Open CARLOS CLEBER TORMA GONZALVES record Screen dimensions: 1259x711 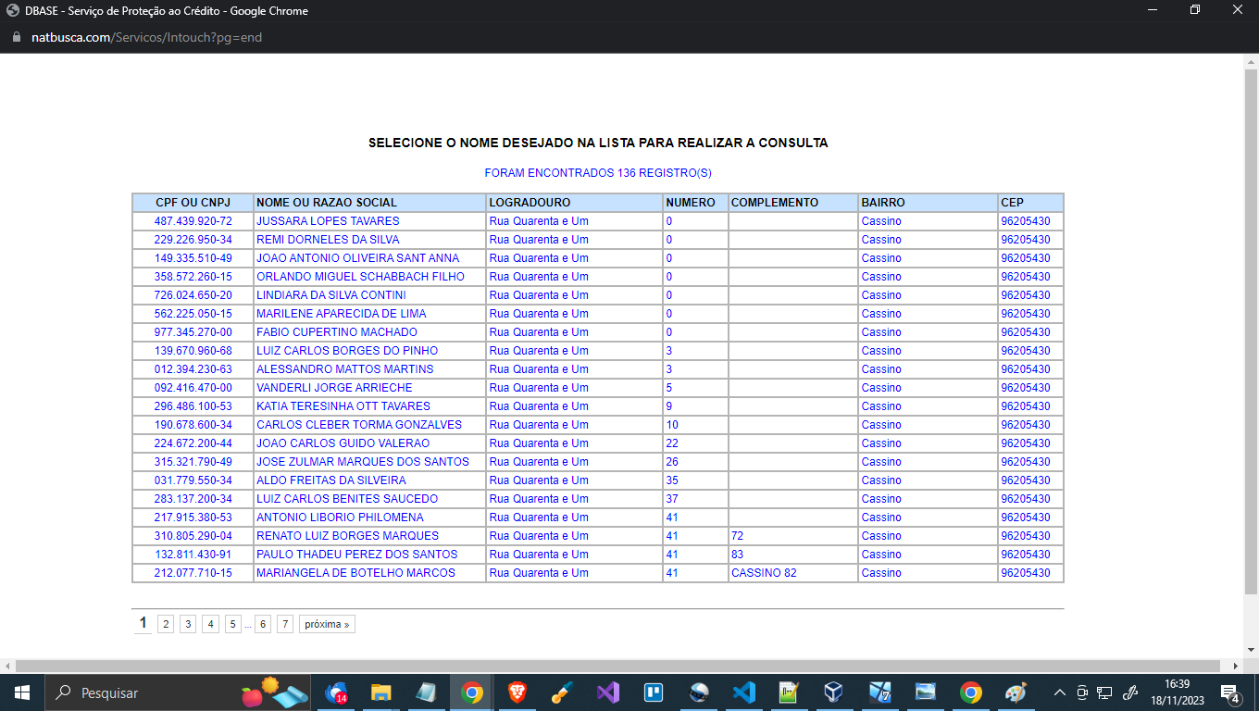[359, 425]
